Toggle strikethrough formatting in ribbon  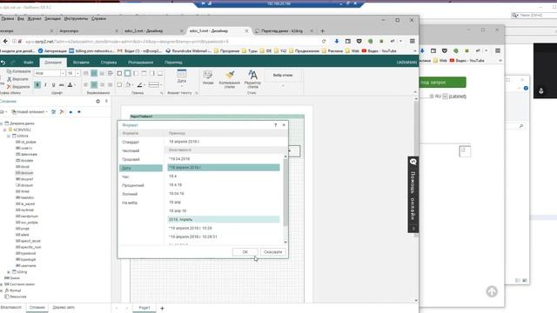(62, 85)
